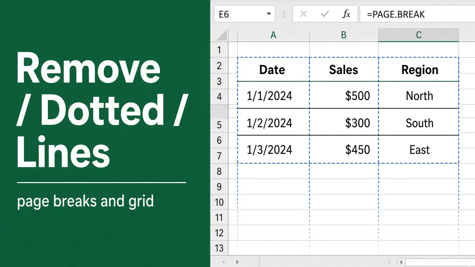The image size is (475, 267).
Task: Select the cell with 1/3/2024
Action: point(273,149)
